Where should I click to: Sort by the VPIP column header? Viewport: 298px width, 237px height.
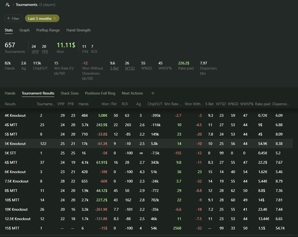[61, 104]
